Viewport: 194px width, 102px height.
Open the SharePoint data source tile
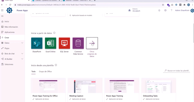(x=37, y=43)
